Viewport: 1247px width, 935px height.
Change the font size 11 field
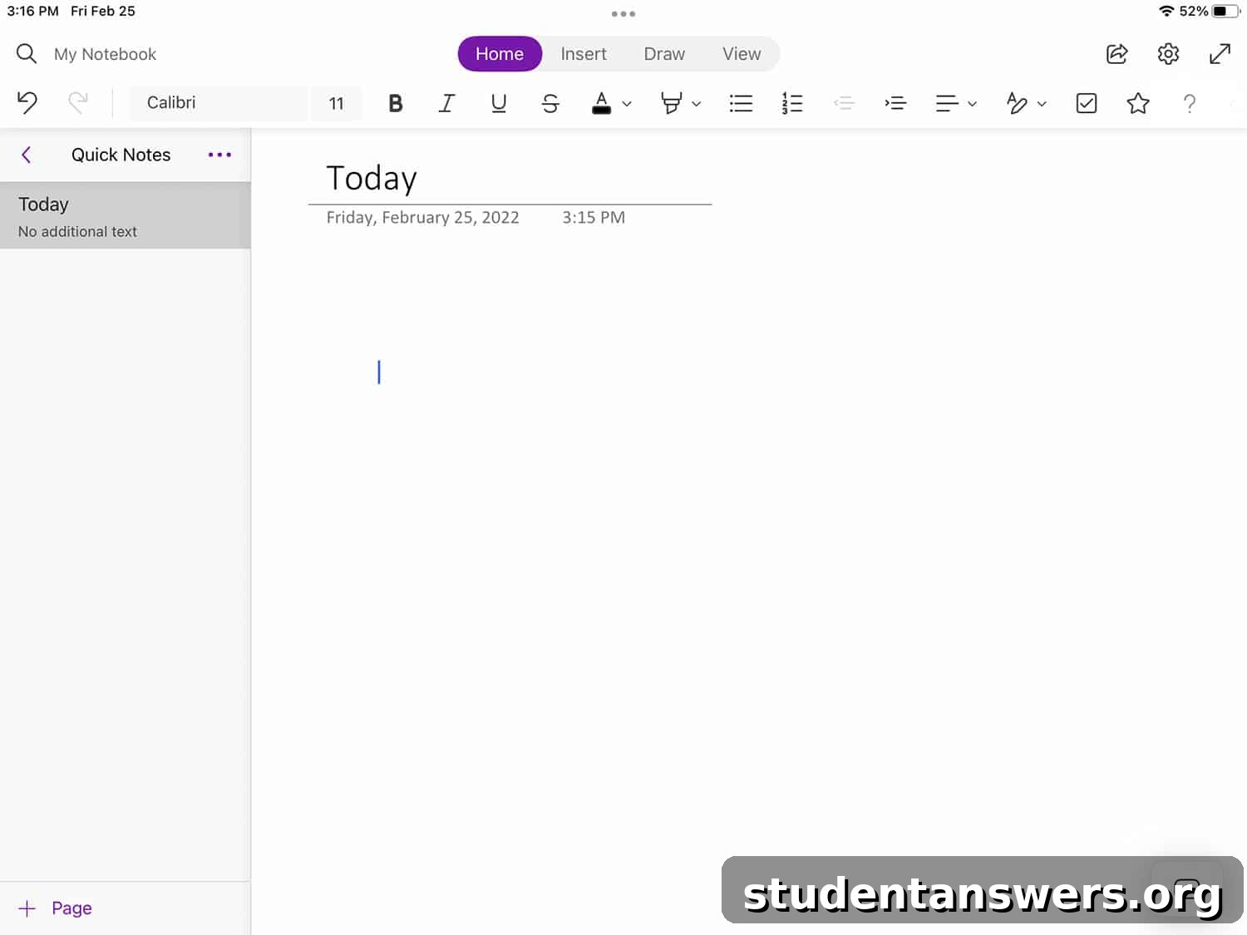(336, 103)
